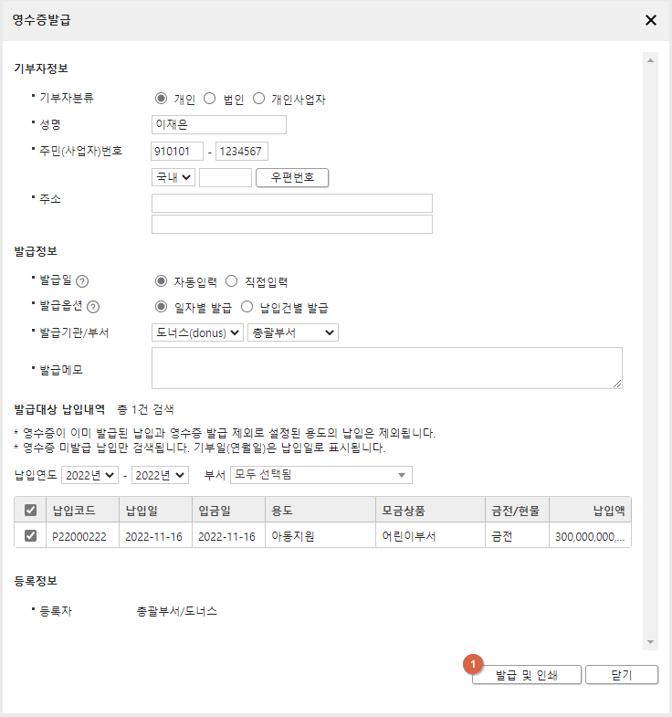Click the 발급 및 인쇄 button
672x717 pixels.
pos(525,675)
